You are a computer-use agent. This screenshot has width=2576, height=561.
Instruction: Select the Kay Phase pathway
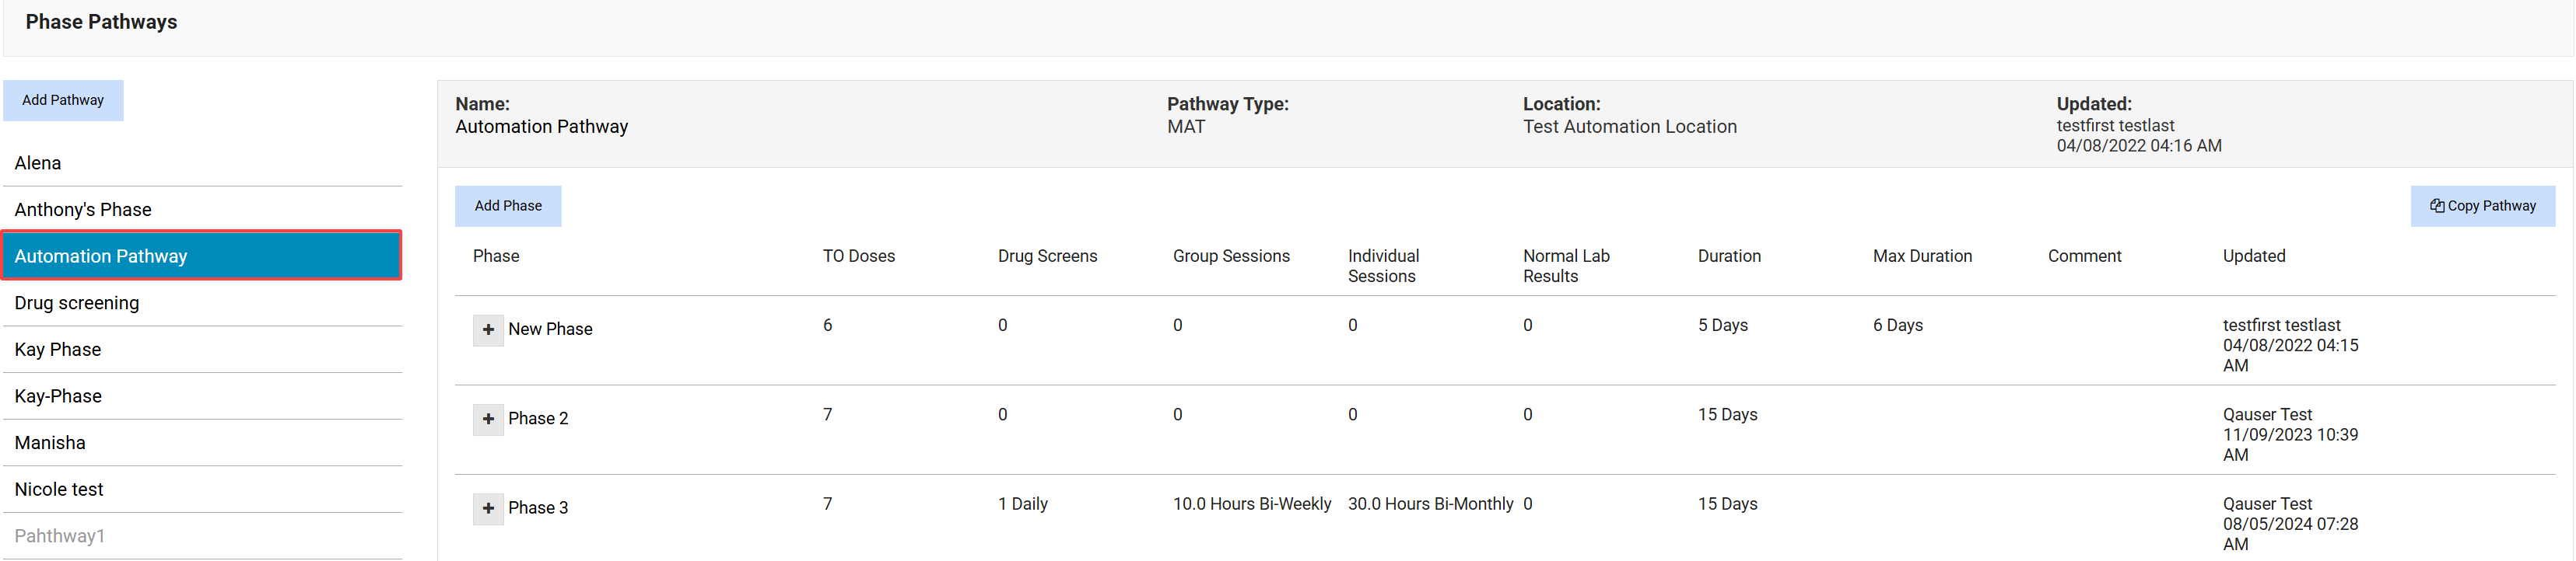point(58,350)
